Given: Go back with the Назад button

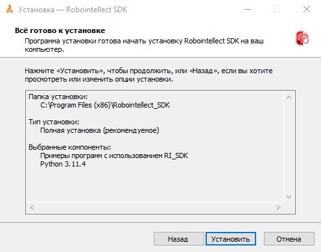Looking at the screenshot, I should (x=178, y=239).
